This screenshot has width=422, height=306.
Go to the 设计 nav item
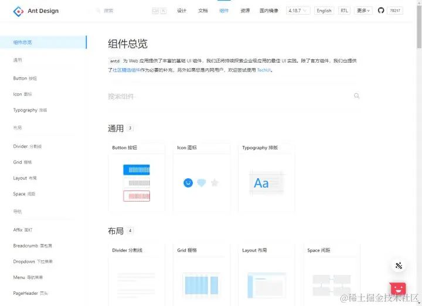pyautogui.click(x=182, y=11)
